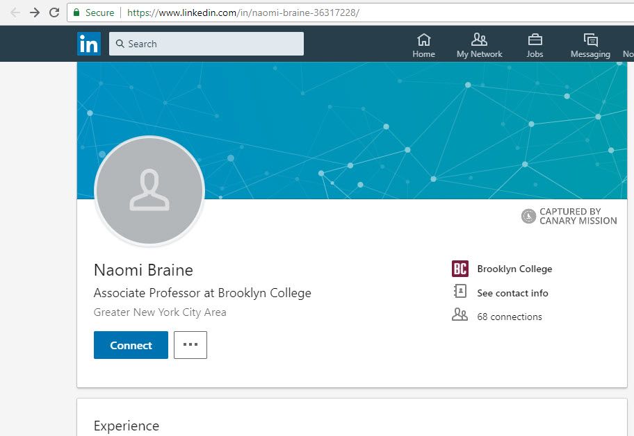The height and width of the screenshot is (436, 634).
Task: Click the Connect button
Action: click(130, 344)
